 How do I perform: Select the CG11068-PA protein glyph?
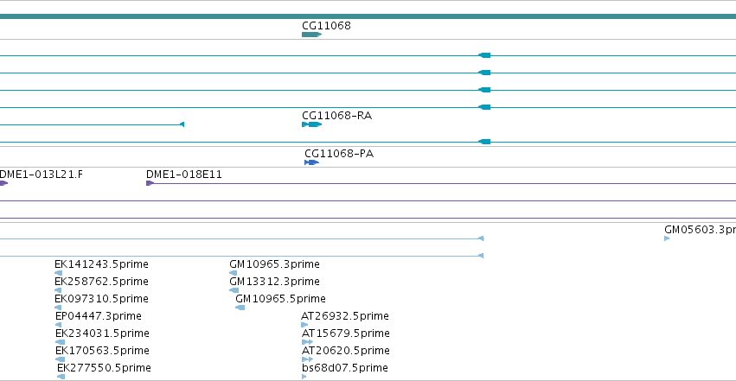pyautogui.click(x=311, y=162)
